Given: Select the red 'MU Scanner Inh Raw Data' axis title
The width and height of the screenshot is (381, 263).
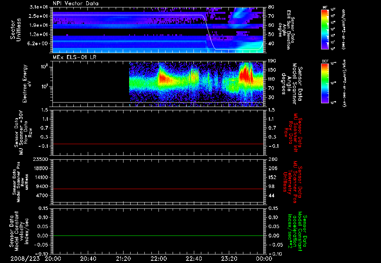Looking at the screenshot, I should click(x=293, y=133).
